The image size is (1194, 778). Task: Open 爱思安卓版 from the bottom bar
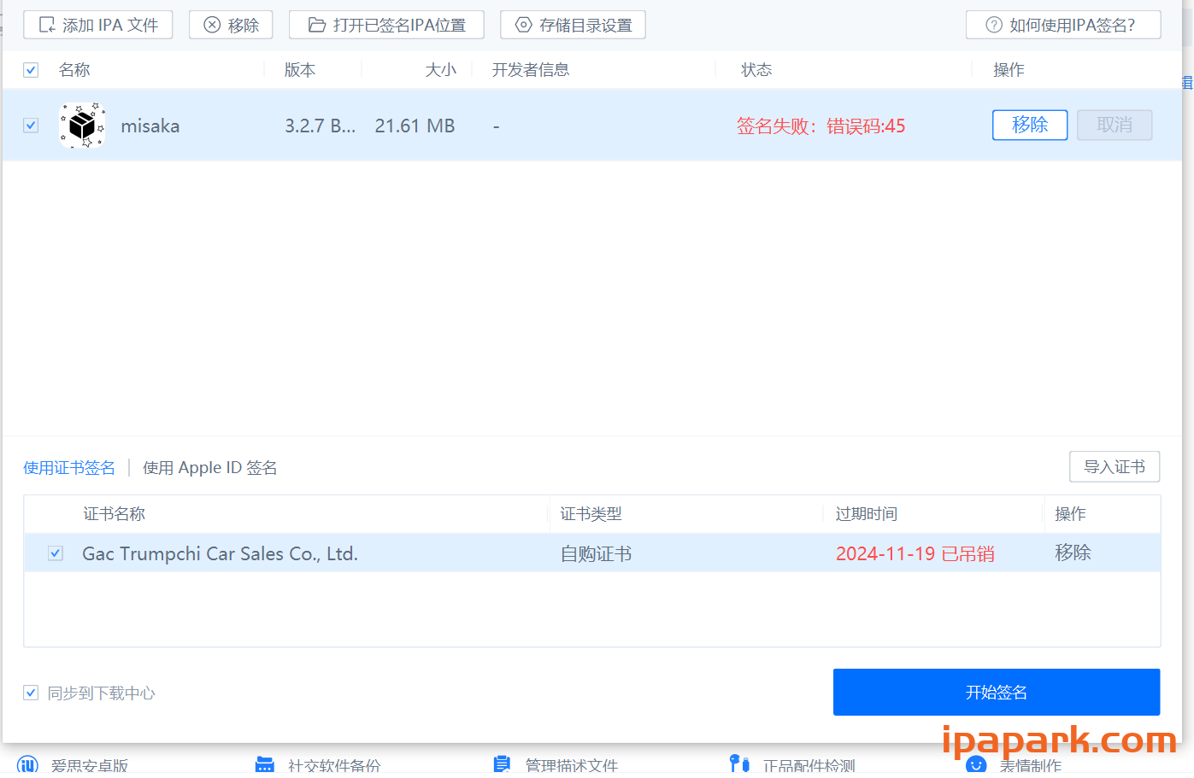pyautogui.click(x=30, y=764)
